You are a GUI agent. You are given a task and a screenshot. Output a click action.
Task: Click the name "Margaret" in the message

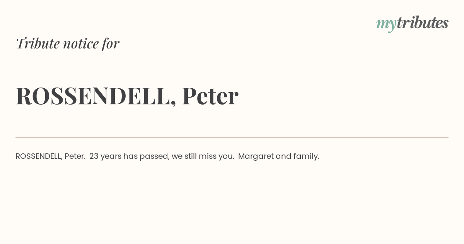click(256, 156)
